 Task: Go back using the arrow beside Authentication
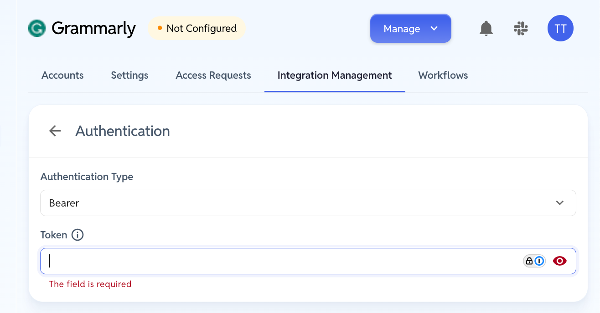coord(55,131)
